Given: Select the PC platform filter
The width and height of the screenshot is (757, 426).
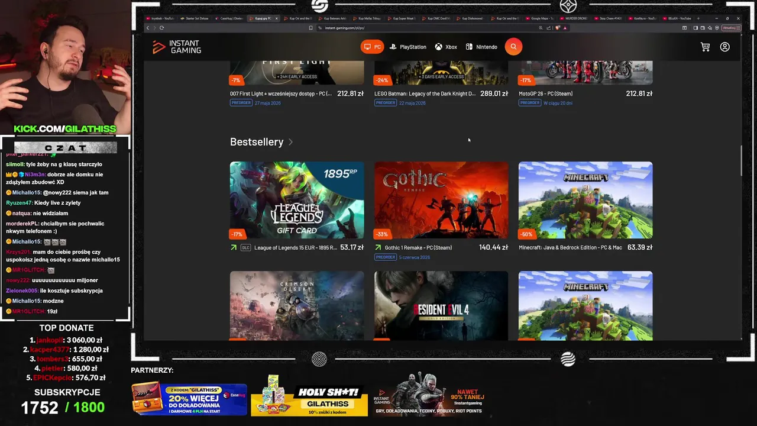Looking at the screenshot, I should click(372, 47).
